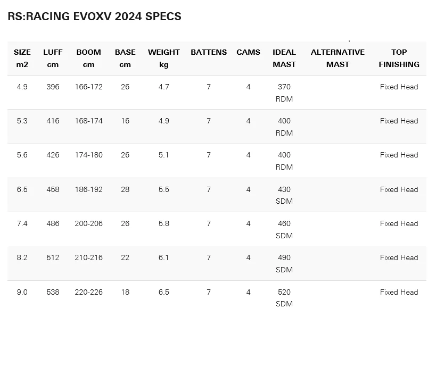Click the base value 28 cell

click(125, 189)
